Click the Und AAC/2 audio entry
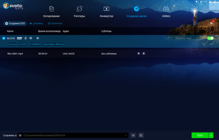This screenshot has width=219, height=140. click(x=68, y=54)
